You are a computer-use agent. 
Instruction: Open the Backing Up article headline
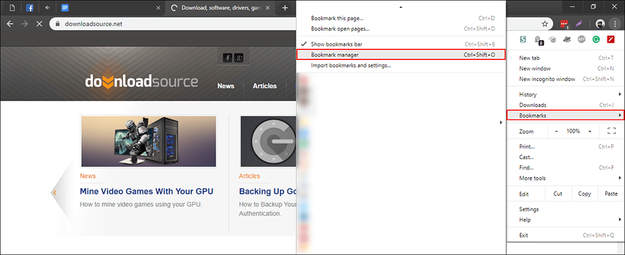267,191
